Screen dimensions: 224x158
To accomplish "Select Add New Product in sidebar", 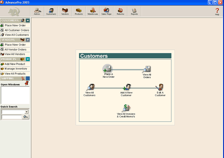I will (x=15, y=64).
